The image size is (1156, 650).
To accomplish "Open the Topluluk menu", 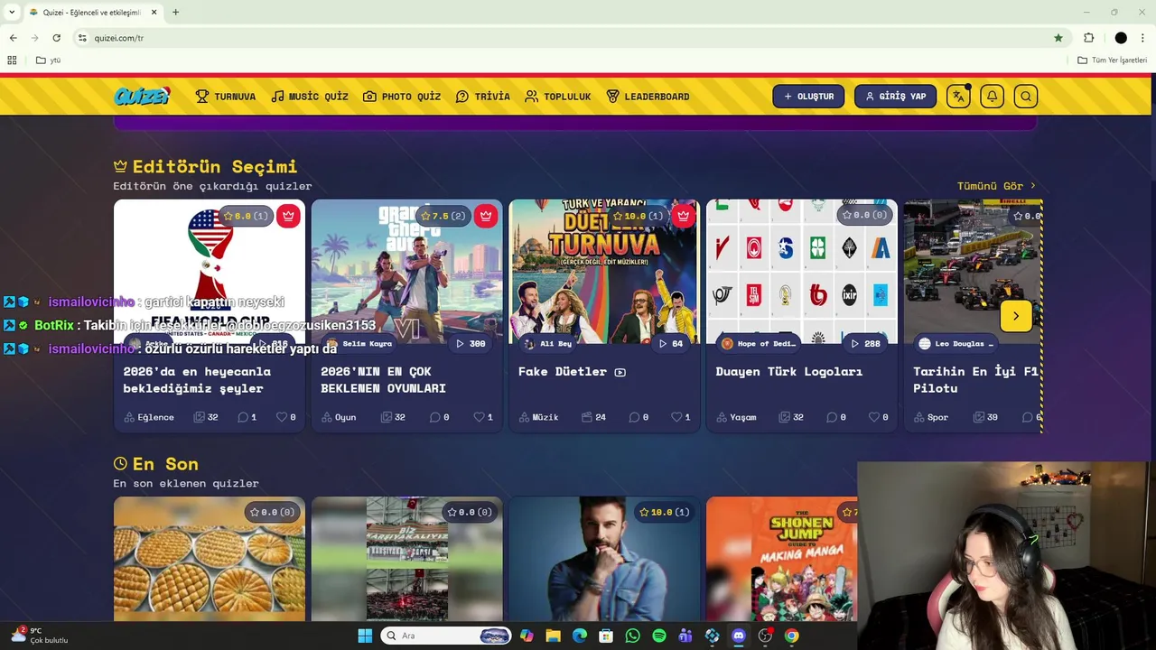I will [x=557, y=97].
